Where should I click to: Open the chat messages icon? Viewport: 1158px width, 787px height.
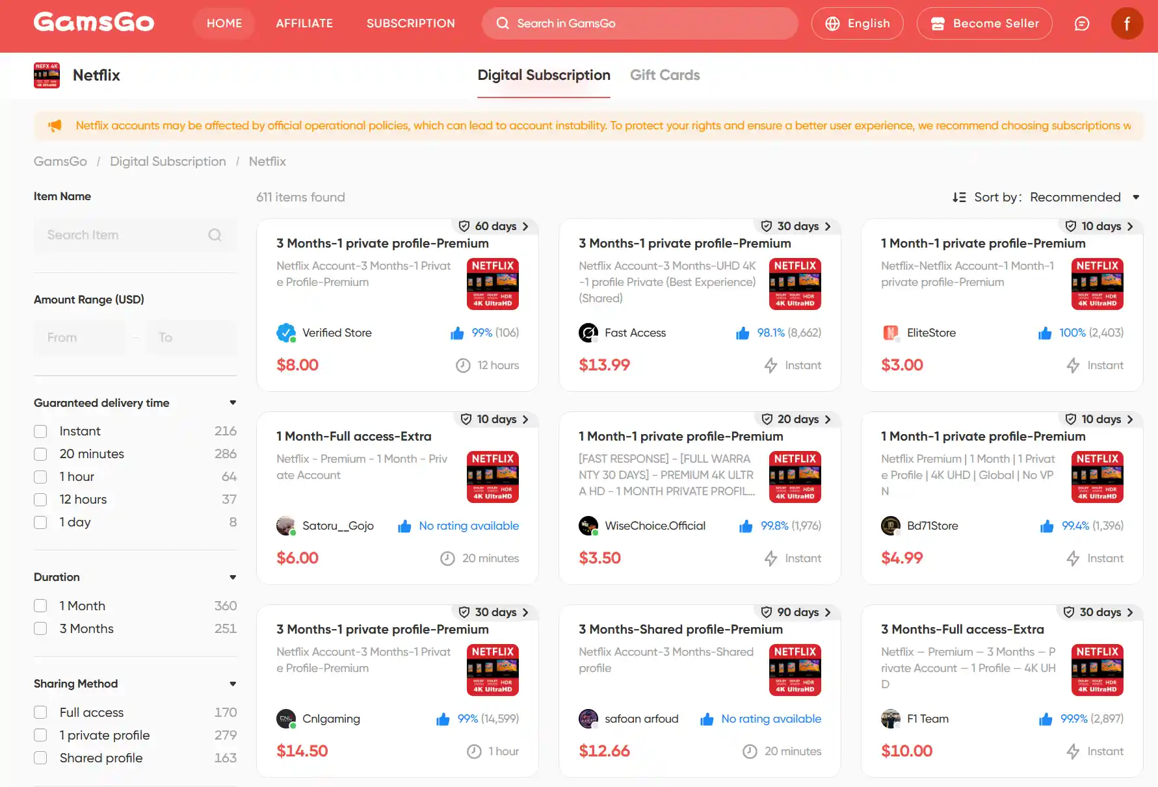tap(1082, 23)
